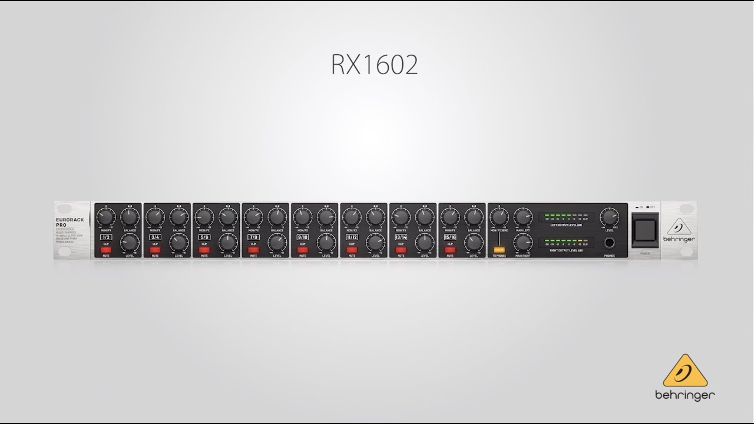The image size is (754, 424).
Task: Click the RIGHT OUTPUT LEVEL LED meter
Action: pos(566,243)
